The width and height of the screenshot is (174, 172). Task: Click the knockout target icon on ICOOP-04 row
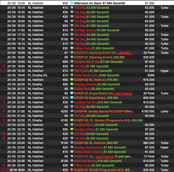coord(4,111)
